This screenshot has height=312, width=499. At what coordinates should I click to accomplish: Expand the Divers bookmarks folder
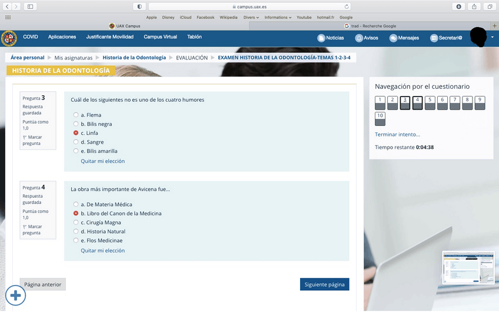pos(251,17)
